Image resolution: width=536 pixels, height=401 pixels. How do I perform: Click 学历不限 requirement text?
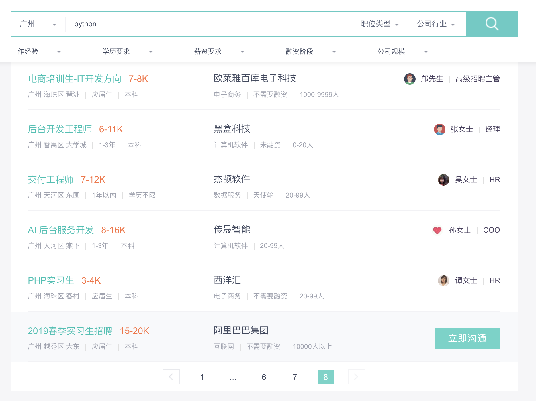pyautogui.click(x=142, y=195)
